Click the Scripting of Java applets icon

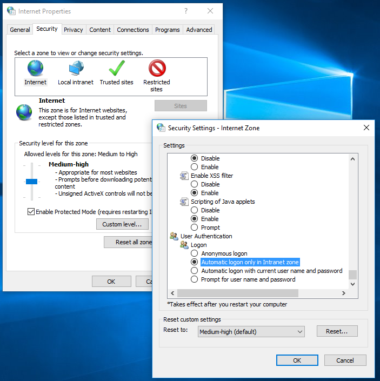pos(184,202)
